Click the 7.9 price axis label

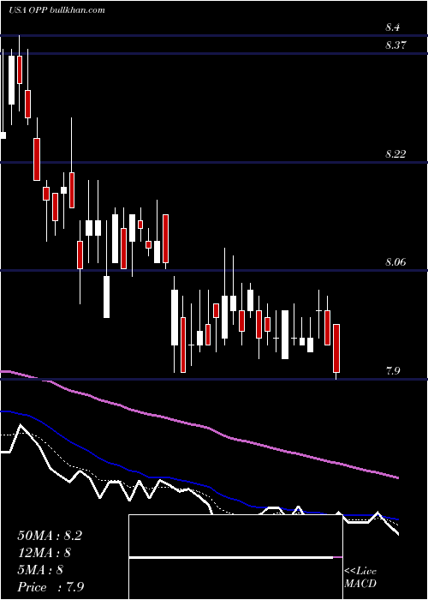pos(392,371)
